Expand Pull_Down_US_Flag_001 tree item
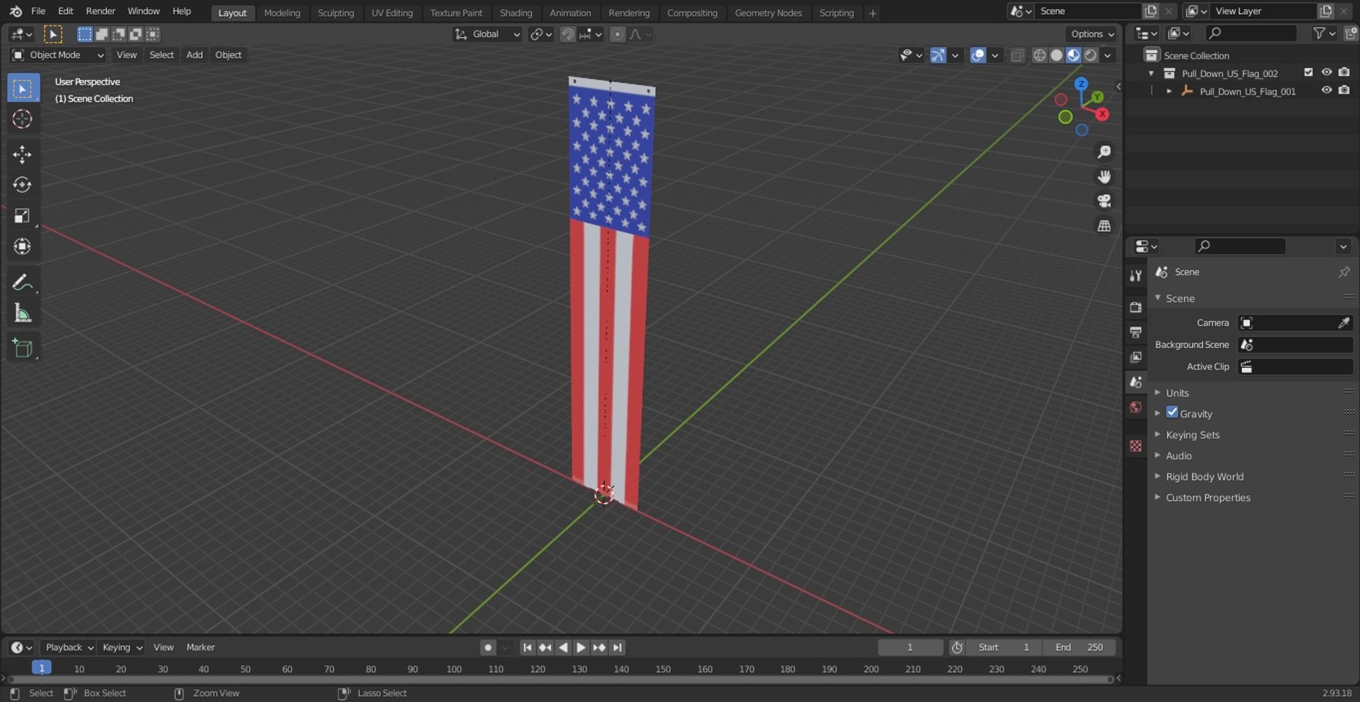The width and height of the screenshot is (1360, 702). point(1169,91)
